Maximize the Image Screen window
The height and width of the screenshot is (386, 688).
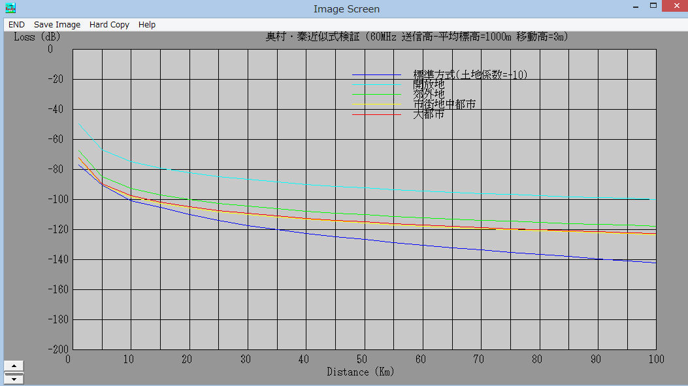click(653, 5)
